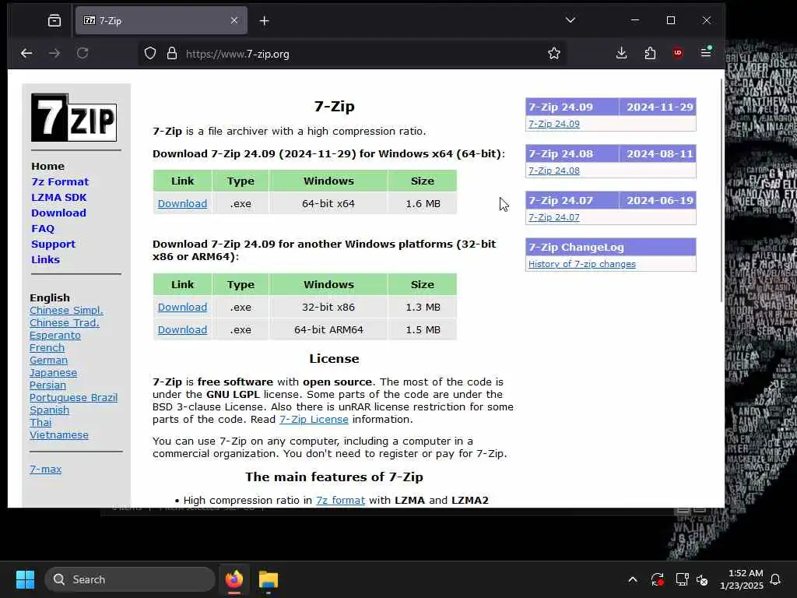This screenshot has height=598, width=797.
Task: Switch language to Persian
Action: [x=47, y=385]
